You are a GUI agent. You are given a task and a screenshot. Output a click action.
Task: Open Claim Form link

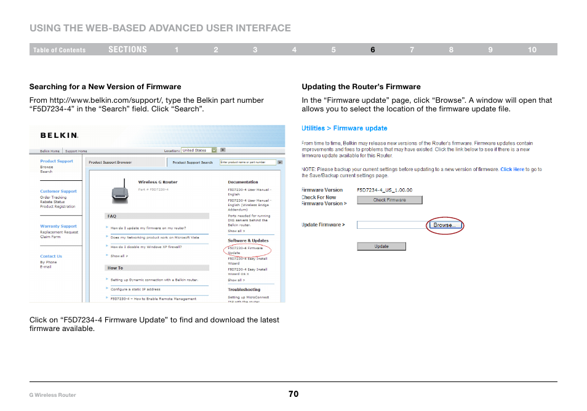click(x=50, y=236)
